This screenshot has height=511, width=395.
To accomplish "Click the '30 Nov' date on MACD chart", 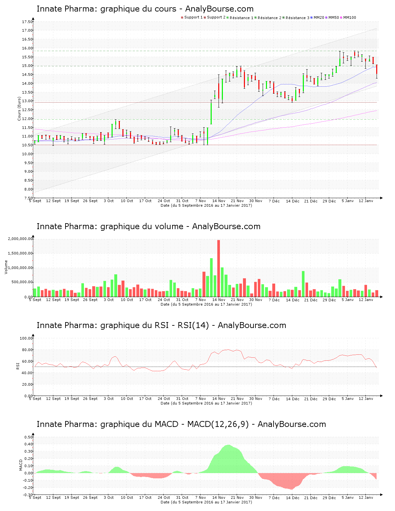I will click(x=255, y=497).
